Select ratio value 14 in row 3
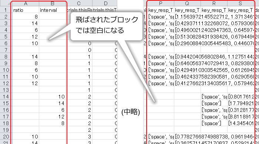Screen dimensions: 259x144 [26, 23]
